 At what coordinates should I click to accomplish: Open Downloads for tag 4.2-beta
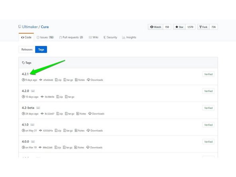pos(96,114)
